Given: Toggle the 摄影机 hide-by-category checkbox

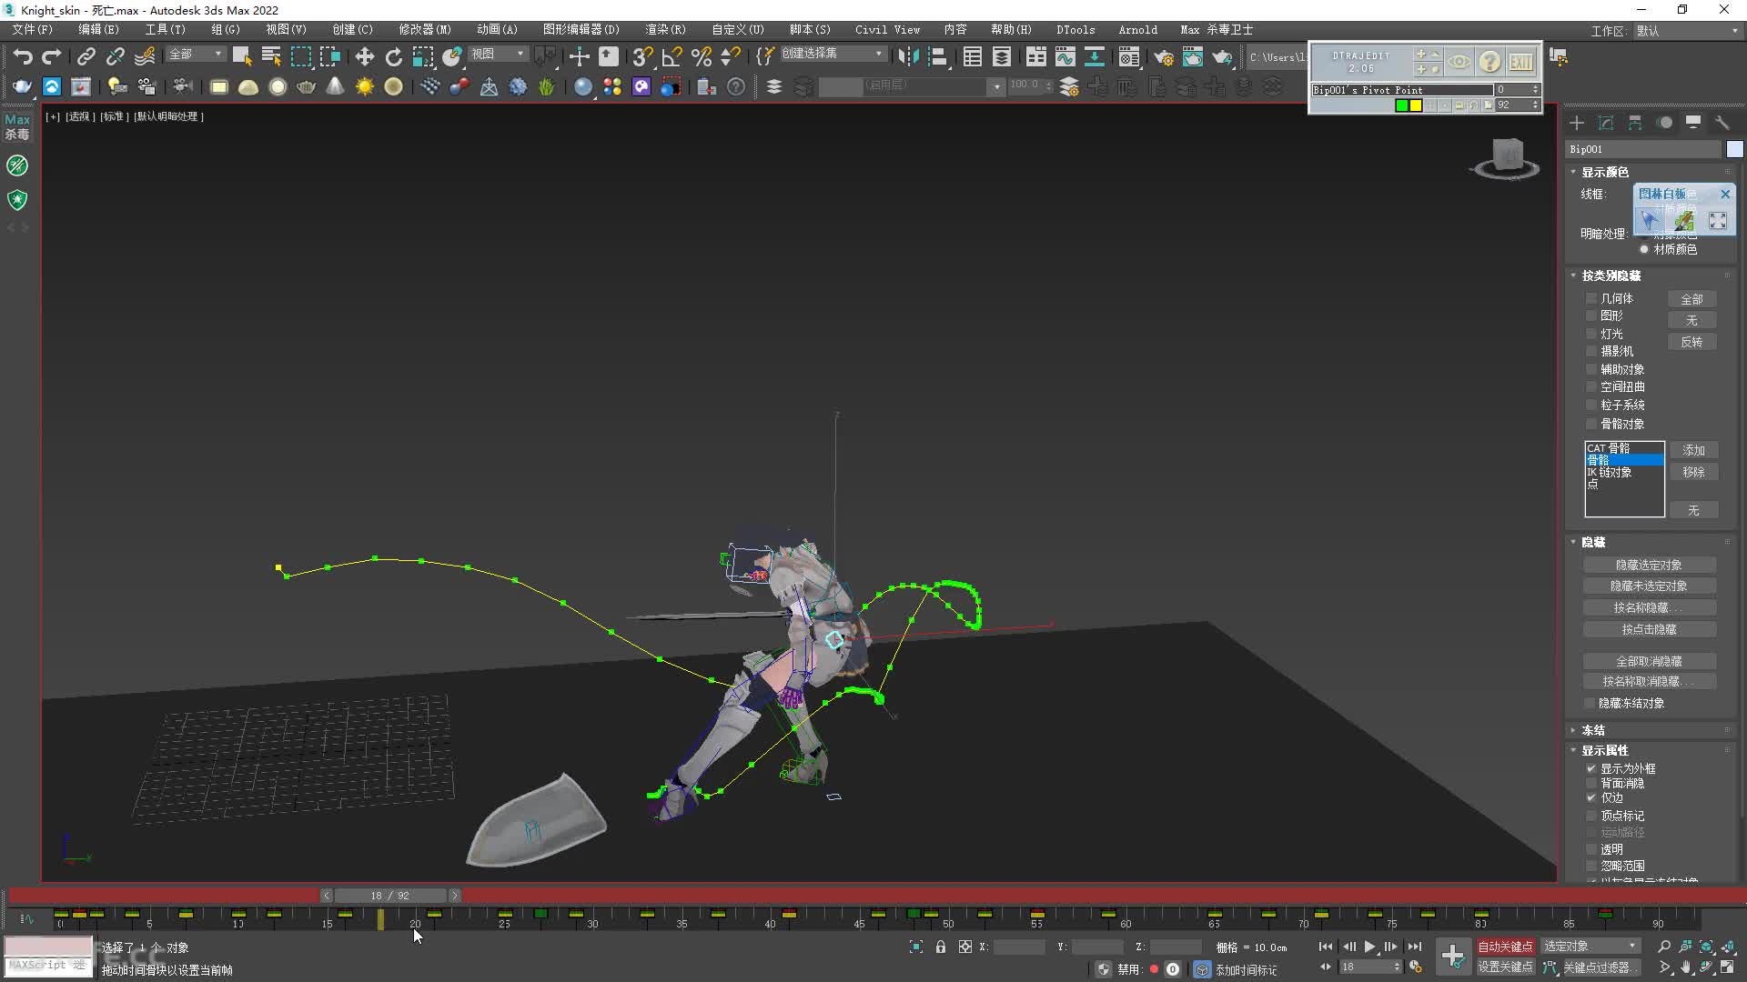Looking at the screenshot, I should (1591, 351).
